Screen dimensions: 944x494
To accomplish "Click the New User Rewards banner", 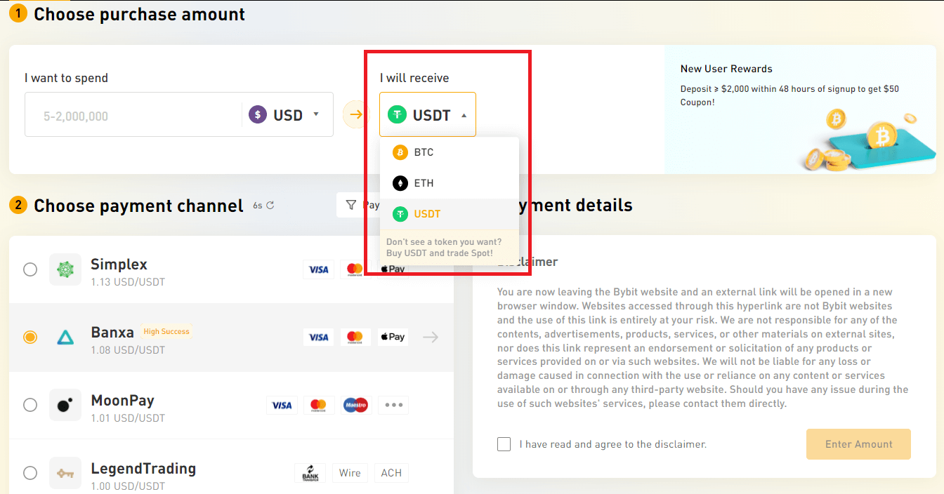I will (799, 109).
